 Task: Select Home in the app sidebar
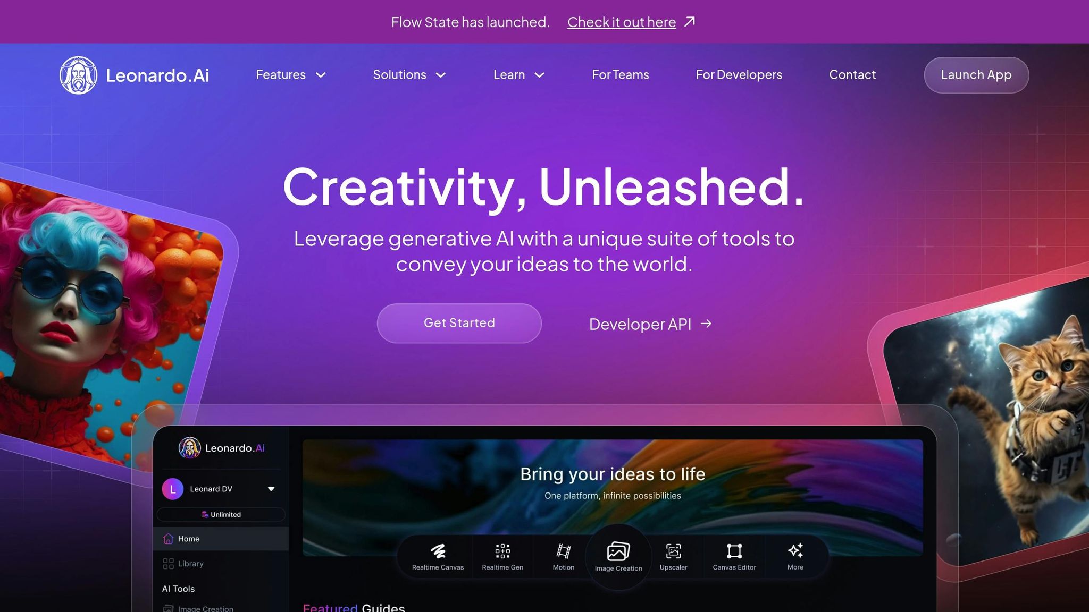point(221,539)
